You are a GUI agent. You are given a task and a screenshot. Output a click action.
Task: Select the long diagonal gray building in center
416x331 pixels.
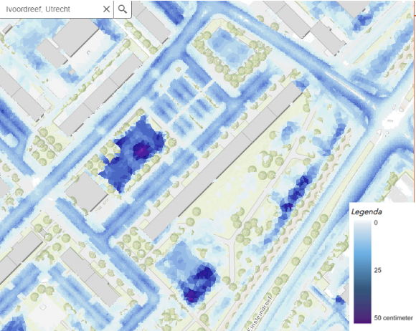pyautogui.click(x=223, y=160)
